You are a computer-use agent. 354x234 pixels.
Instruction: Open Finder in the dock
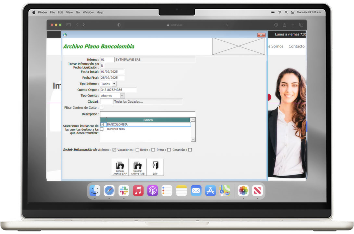[95, 191]
